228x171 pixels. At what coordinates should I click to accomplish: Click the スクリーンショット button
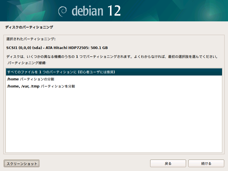point(22,164)
